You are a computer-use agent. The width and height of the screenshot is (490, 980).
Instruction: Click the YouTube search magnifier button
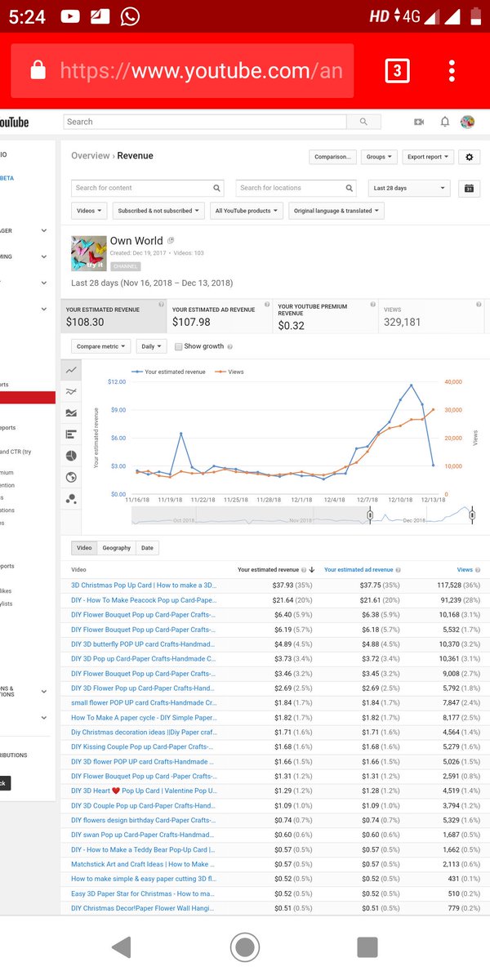coord(363,122)
